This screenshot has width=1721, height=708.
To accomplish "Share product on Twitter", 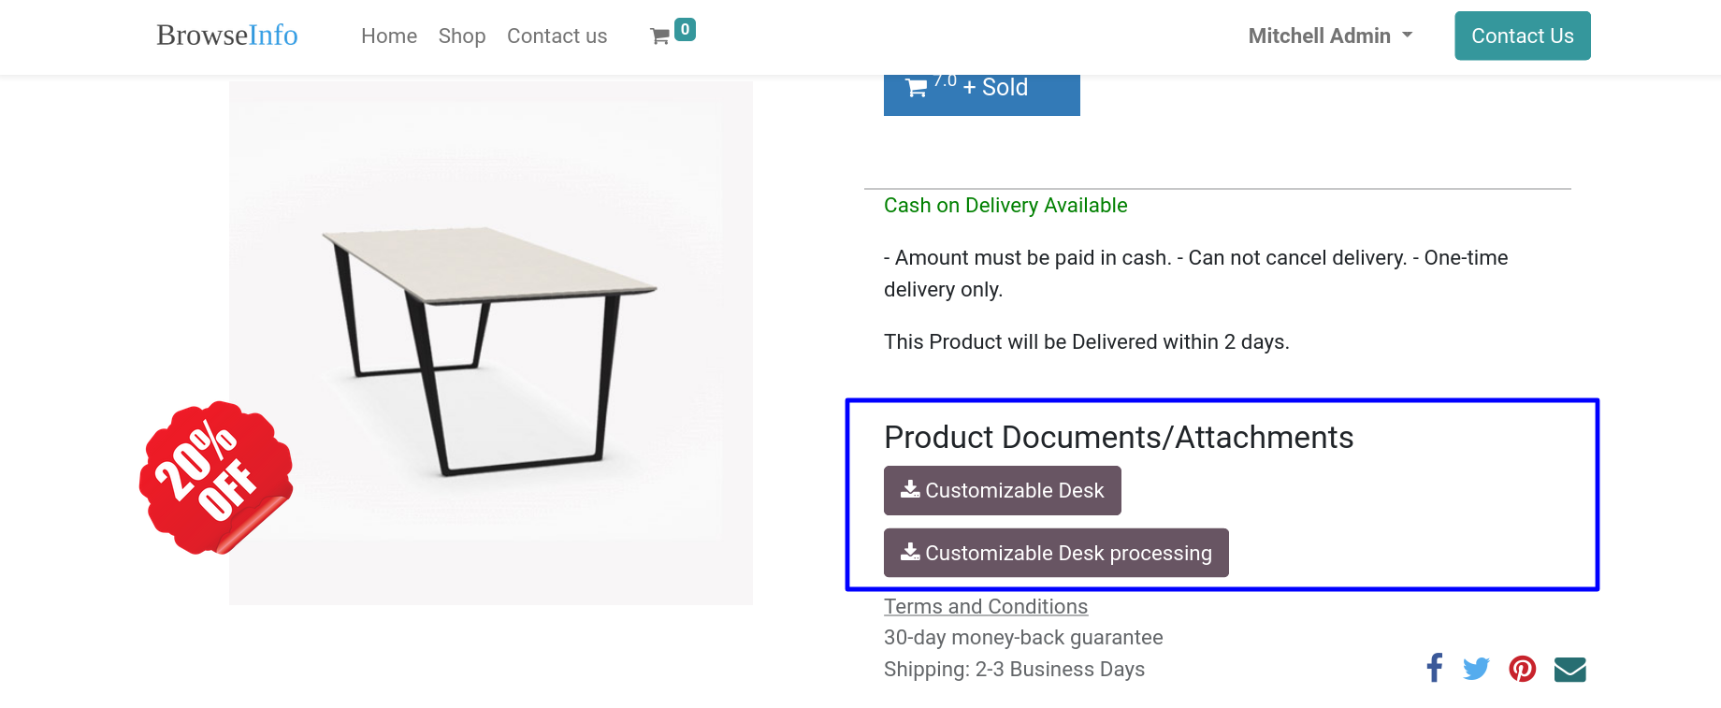I will [x=1476, y=669].
